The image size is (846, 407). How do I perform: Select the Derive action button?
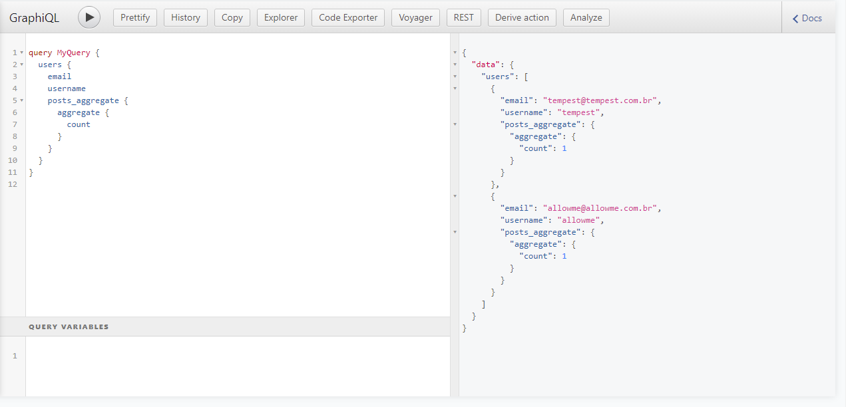[522, 17]
